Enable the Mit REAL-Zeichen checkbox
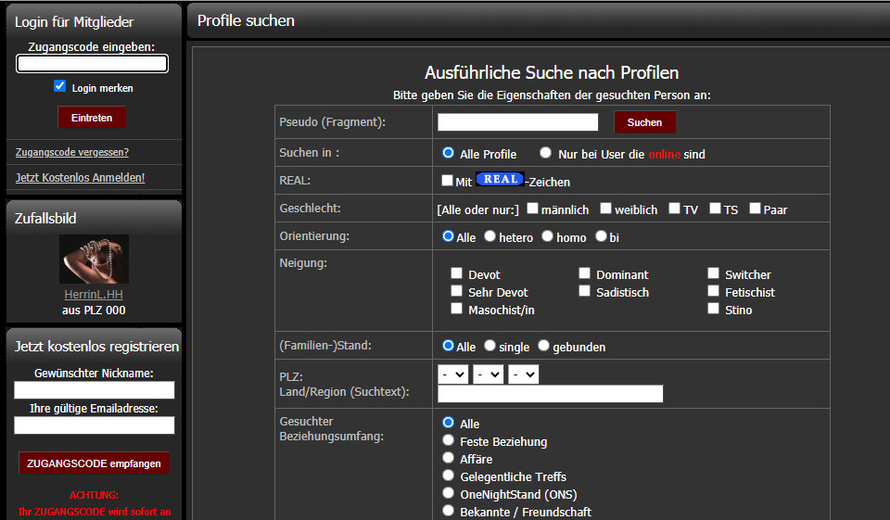 click(x=448, y=181)
